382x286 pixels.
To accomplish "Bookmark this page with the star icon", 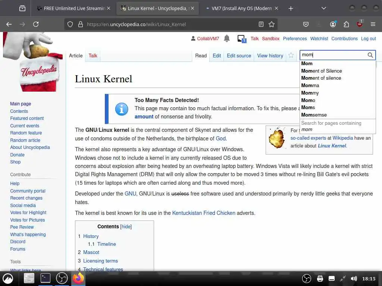I will coord(272,24).
